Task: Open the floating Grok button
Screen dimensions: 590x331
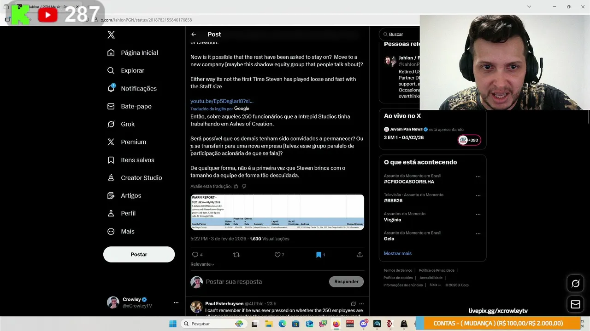Action: [x=575, y=284]
